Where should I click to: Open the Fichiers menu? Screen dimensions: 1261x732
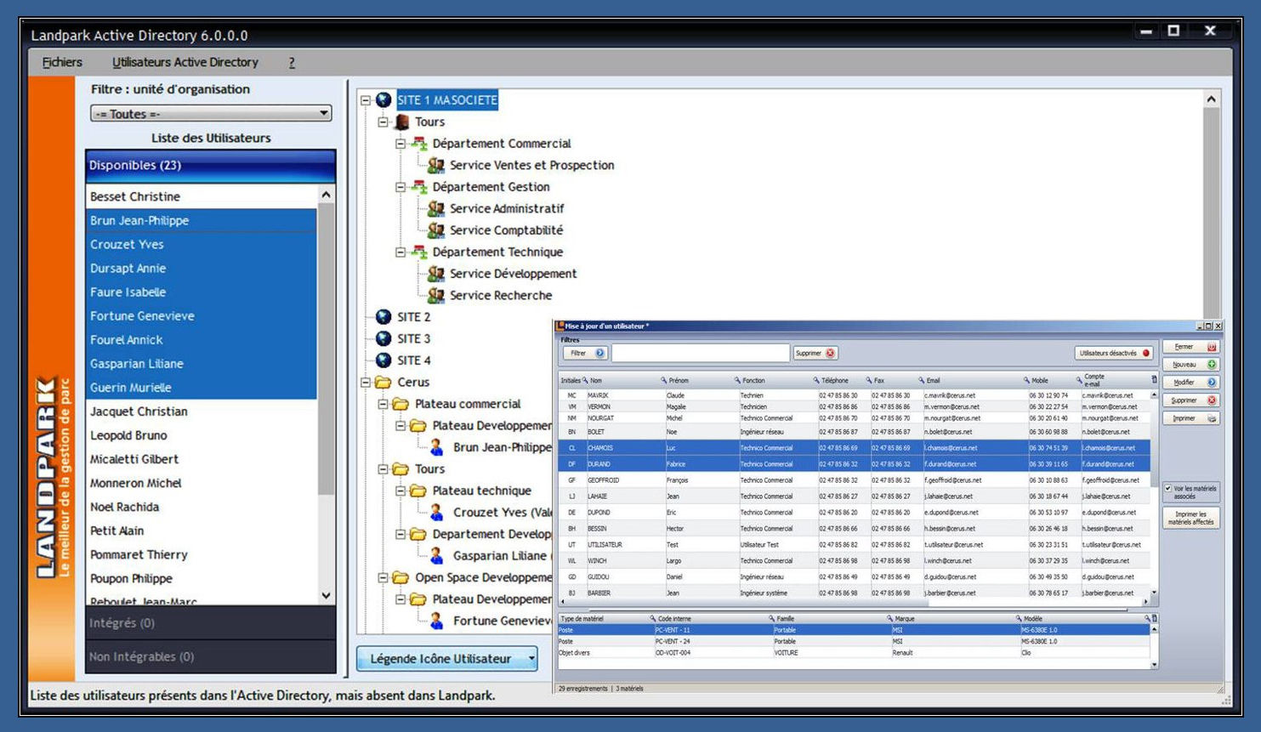tap(62, 62)
